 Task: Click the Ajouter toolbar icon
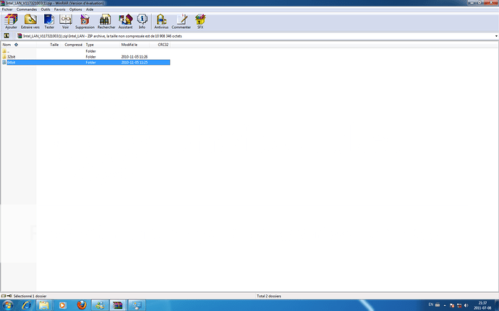pos(11,21)
